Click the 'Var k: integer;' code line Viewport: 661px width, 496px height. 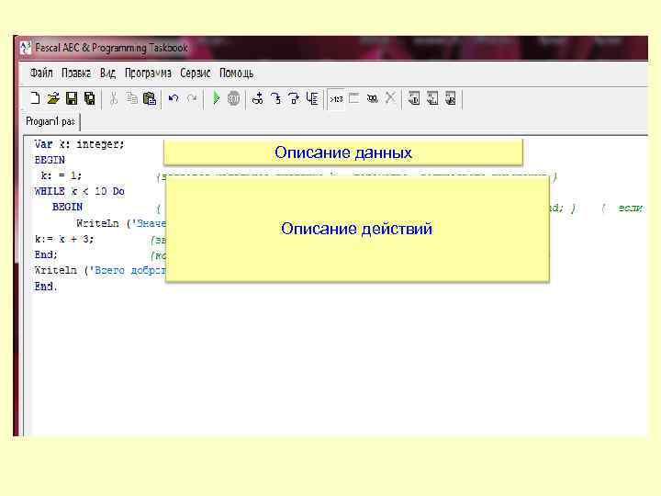tap(79, 144)
